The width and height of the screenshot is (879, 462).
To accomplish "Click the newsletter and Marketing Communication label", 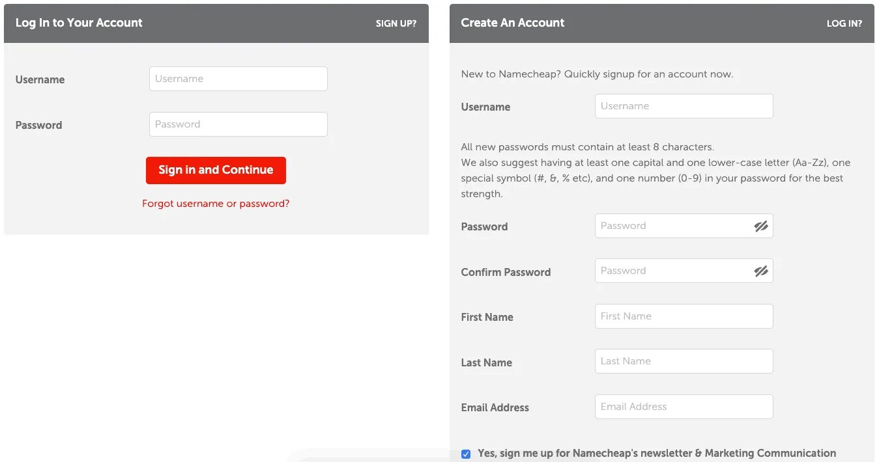I will click(x=656, y=453).
